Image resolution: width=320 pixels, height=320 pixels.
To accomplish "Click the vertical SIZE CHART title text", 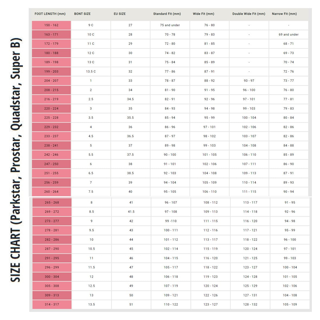I will pyautogui.click(x=16, y=160).
